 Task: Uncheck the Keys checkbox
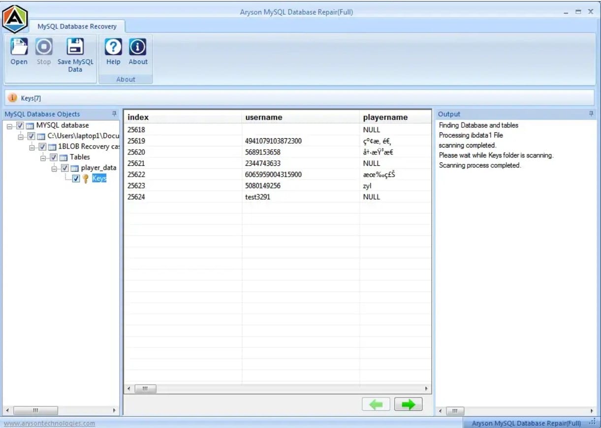76,179
